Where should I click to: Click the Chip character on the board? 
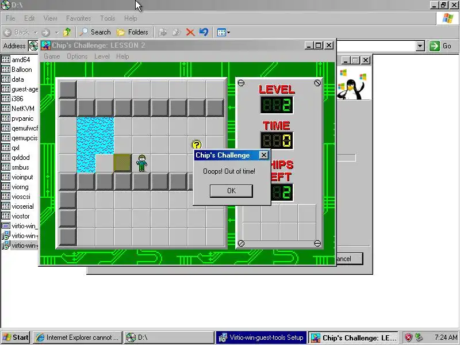coord(141,163)
